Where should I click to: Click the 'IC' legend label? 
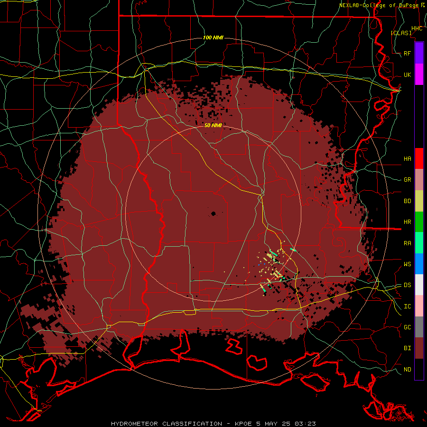407,306
